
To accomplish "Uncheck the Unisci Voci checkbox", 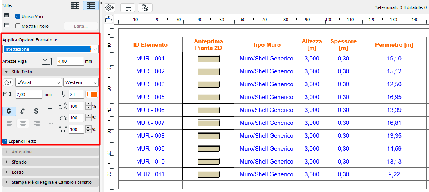I will [x=18, y=16].
